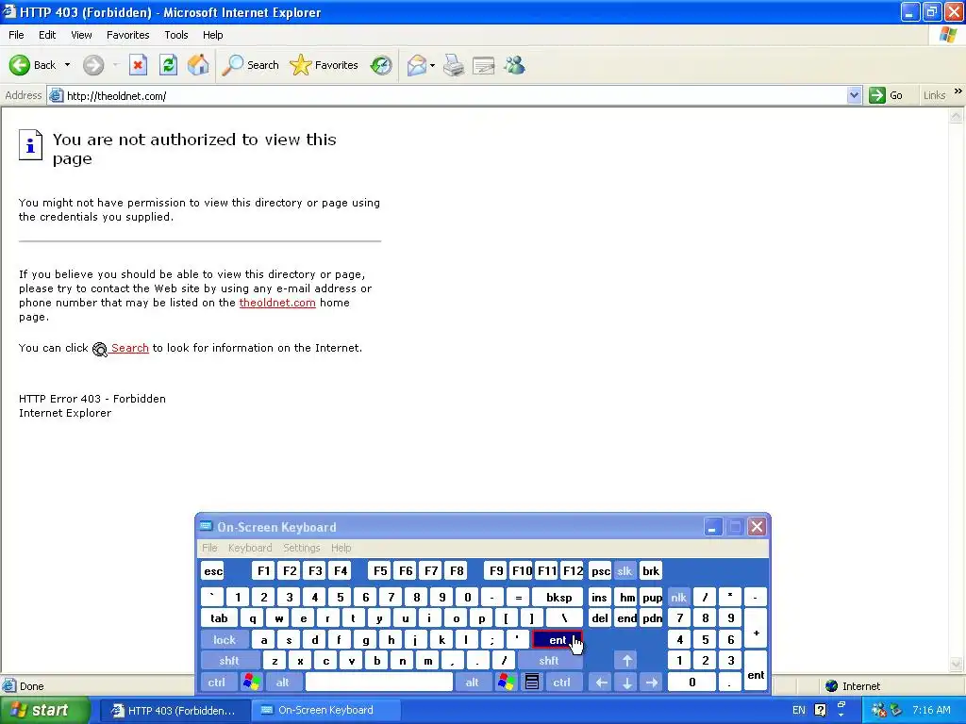Click the esc key
966x724 pixels.
[213, 570]
